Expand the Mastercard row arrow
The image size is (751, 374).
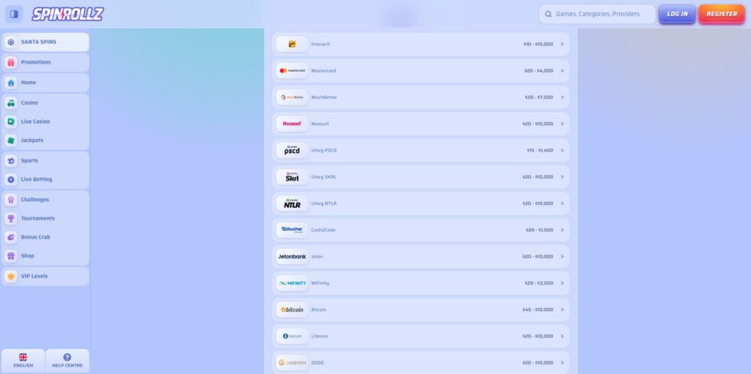(x=563, y=71)
